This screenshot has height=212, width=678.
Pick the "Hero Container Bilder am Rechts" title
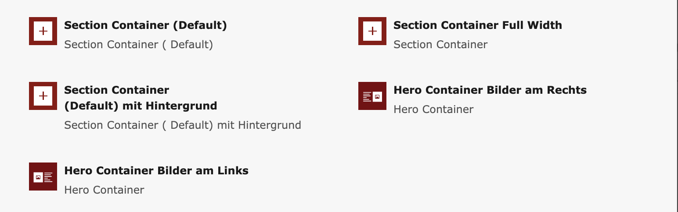tap(490, 90)
